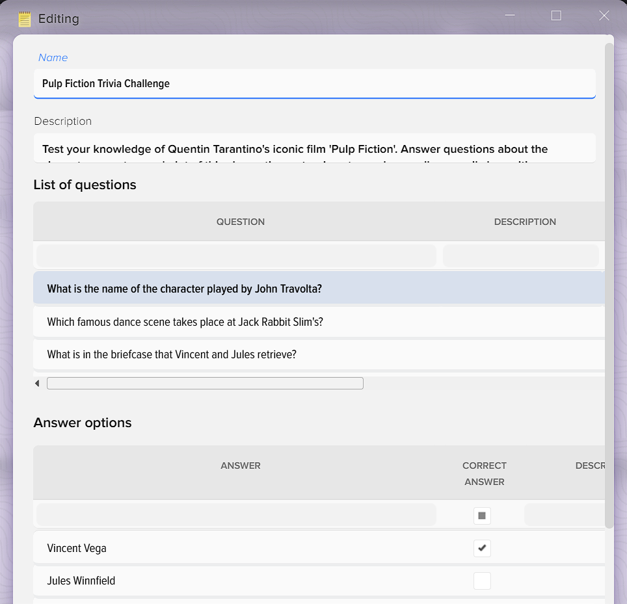Click the QUESTION column header
Viewport: 627px width, 604px height.
[x=240, y=222]
